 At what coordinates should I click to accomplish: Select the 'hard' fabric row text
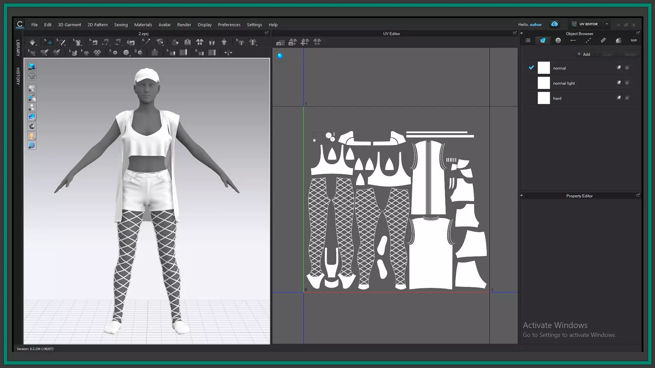click(557, 98)
